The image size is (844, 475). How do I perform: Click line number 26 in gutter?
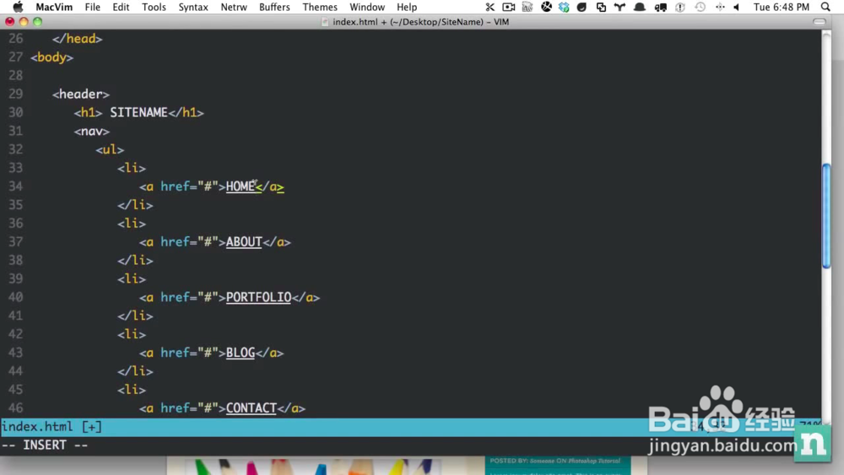point(16,39)
